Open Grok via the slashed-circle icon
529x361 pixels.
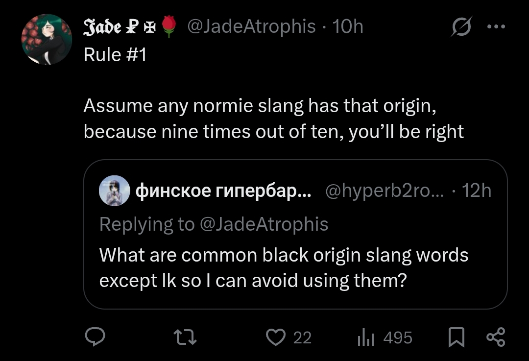(x=461, y=26)
